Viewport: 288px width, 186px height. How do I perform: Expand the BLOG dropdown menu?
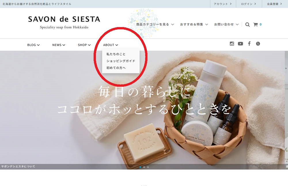pos(33,45)
